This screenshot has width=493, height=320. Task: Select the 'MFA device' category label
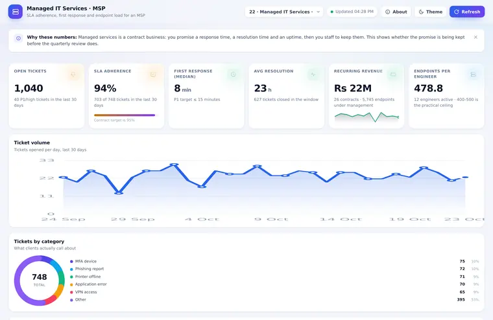coord(86,261)
